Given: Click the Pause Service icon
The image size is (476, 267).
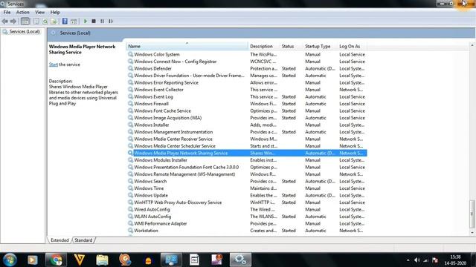Looking at the screenshot, I should pos(103,22).
